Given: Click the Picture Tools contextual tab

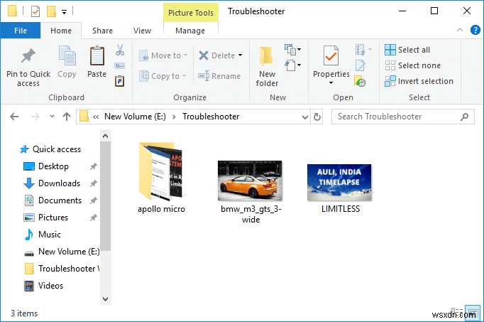Looking at the screenshot, I should [191, 13].
